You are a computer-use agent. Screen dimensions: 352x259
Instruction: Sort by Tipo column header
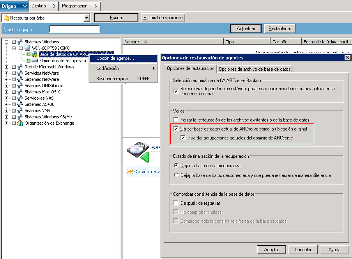pyautogui.click(x=247, y=42)
